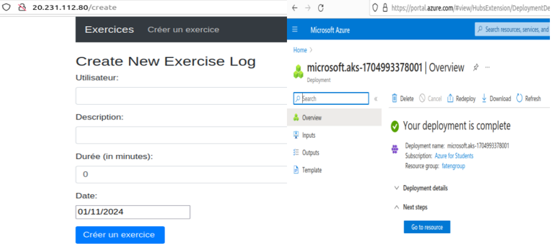Submit with the blue Créer un exercice button

120,235
